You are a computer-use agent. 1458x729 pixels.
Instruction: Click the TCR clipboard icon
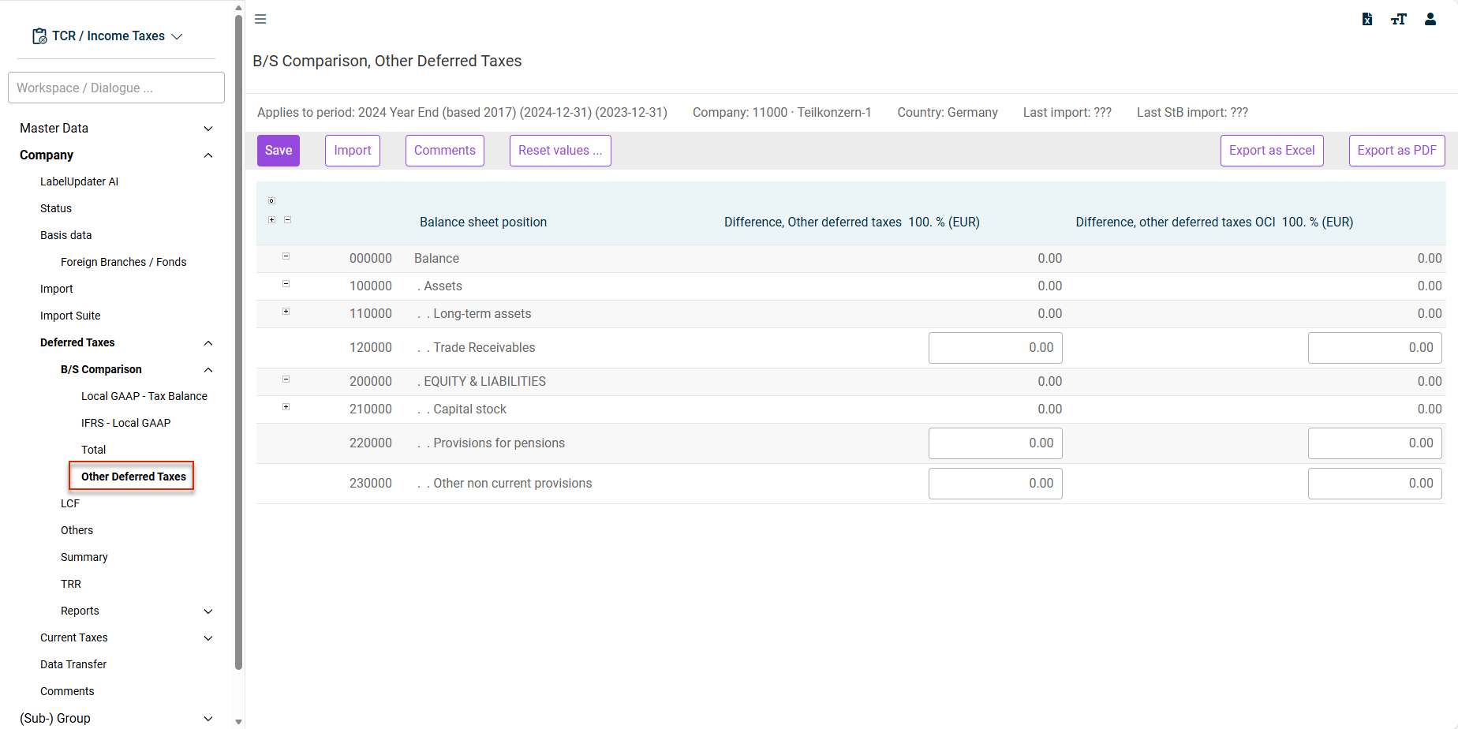[x=39, y=36]
